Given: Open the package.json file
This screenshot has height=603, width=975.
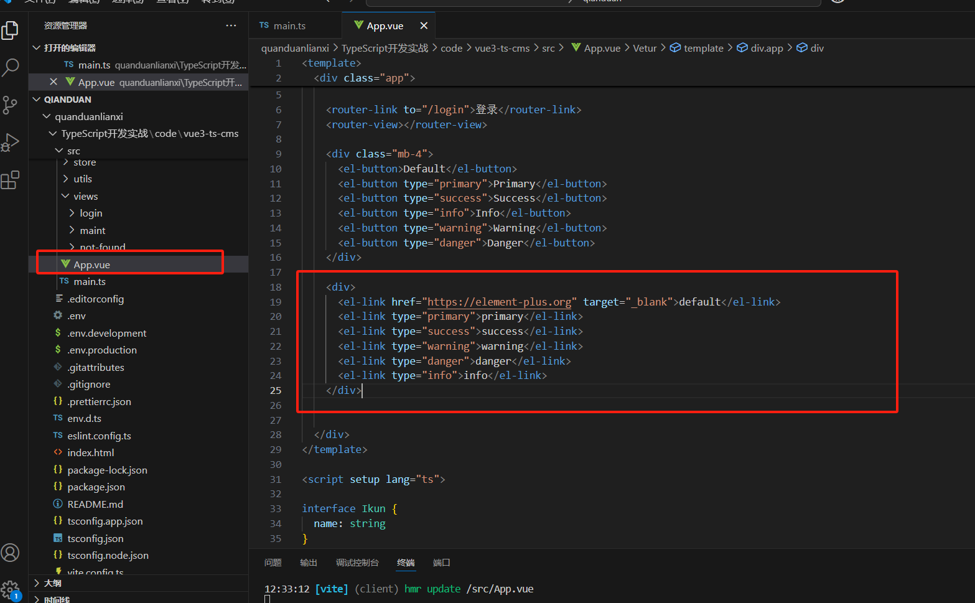Looking at the screenshot, I should click(x=138, y=487).
